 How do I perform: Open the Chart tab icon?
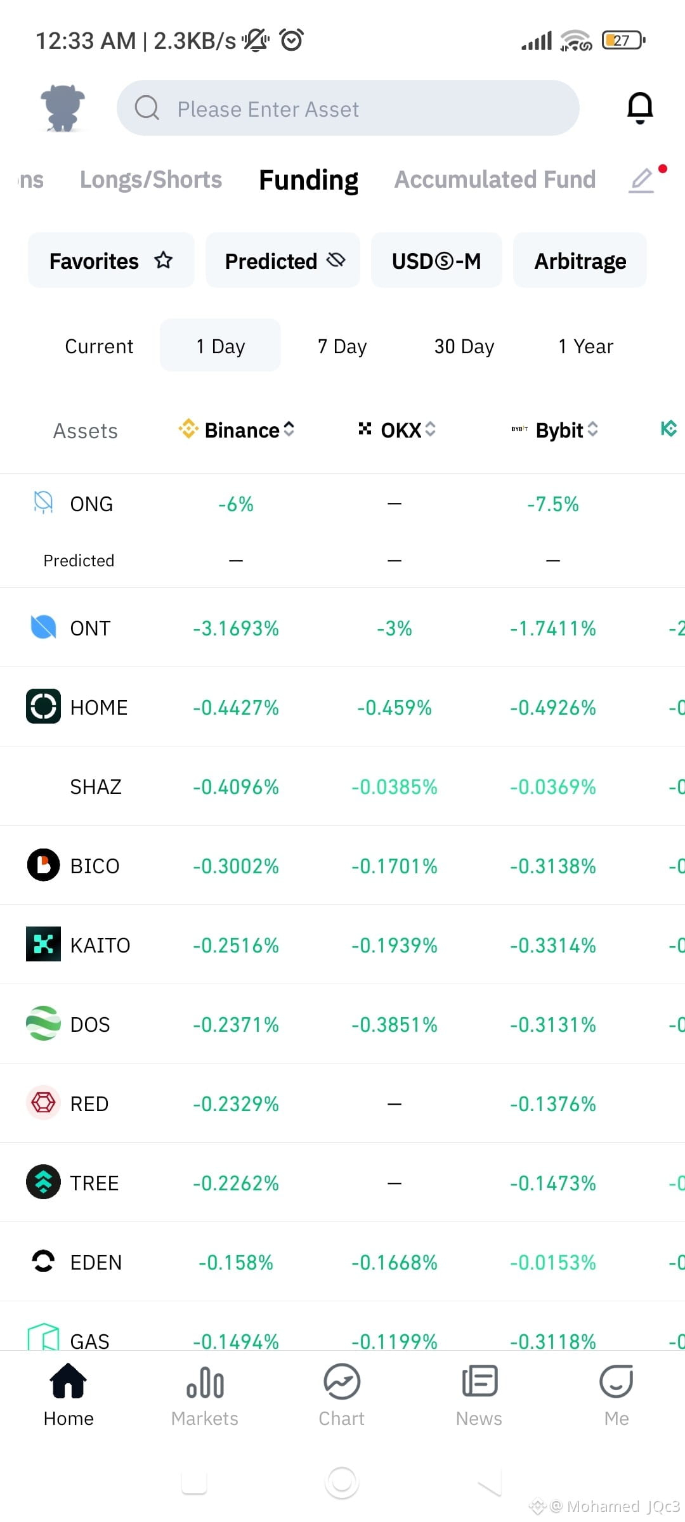click(x=342, y=1382)
